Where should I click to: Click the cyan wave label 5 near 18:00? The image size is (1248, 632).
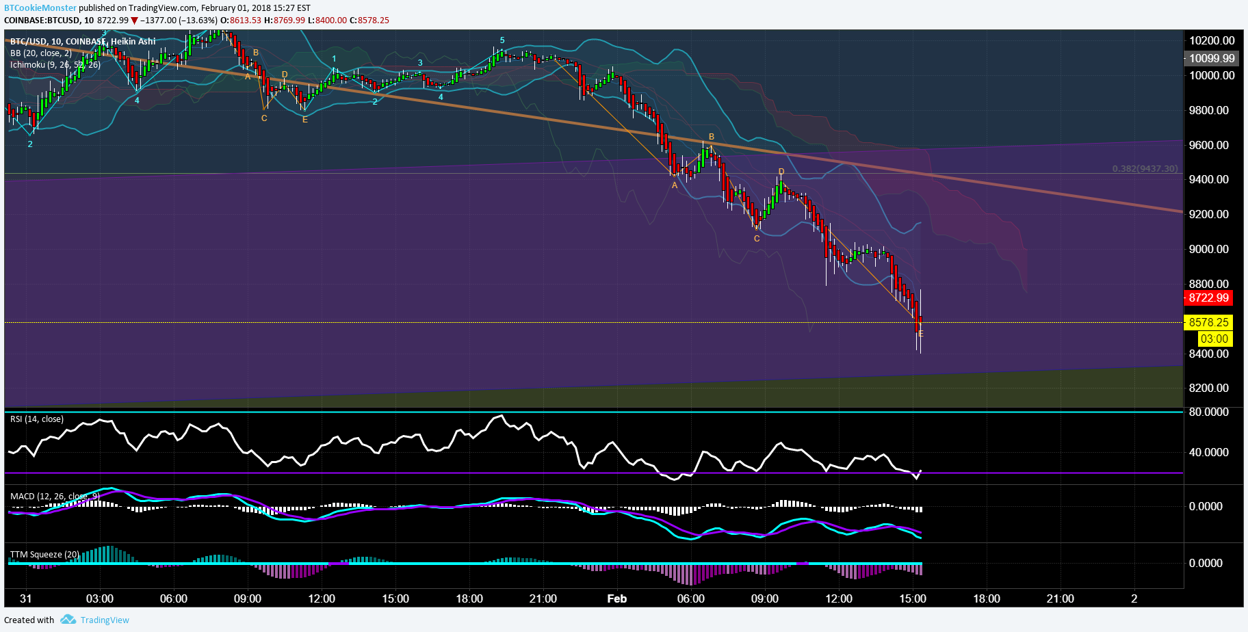[502, 40]
